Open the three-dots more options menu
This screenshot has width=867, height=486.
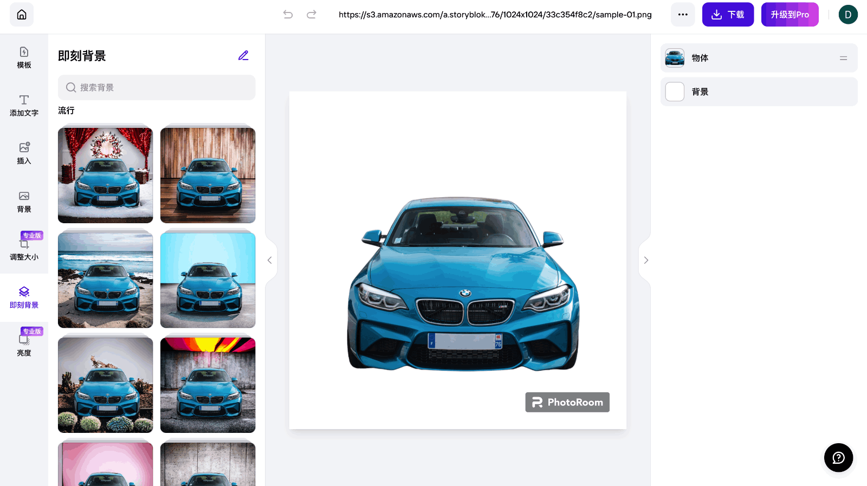point(683,15)
